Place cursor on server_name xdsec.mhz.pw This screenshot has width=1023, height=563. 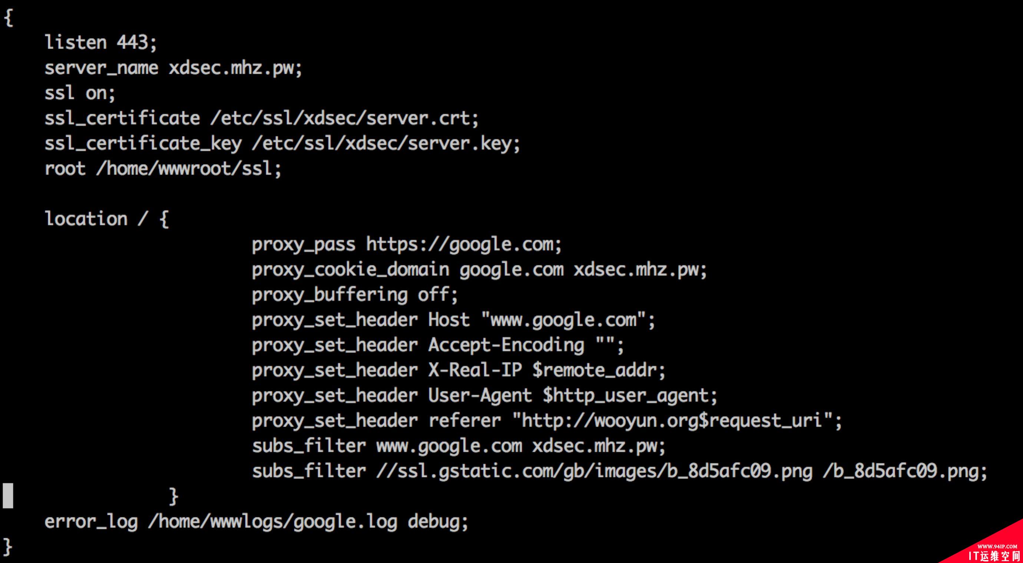point(173,68)
